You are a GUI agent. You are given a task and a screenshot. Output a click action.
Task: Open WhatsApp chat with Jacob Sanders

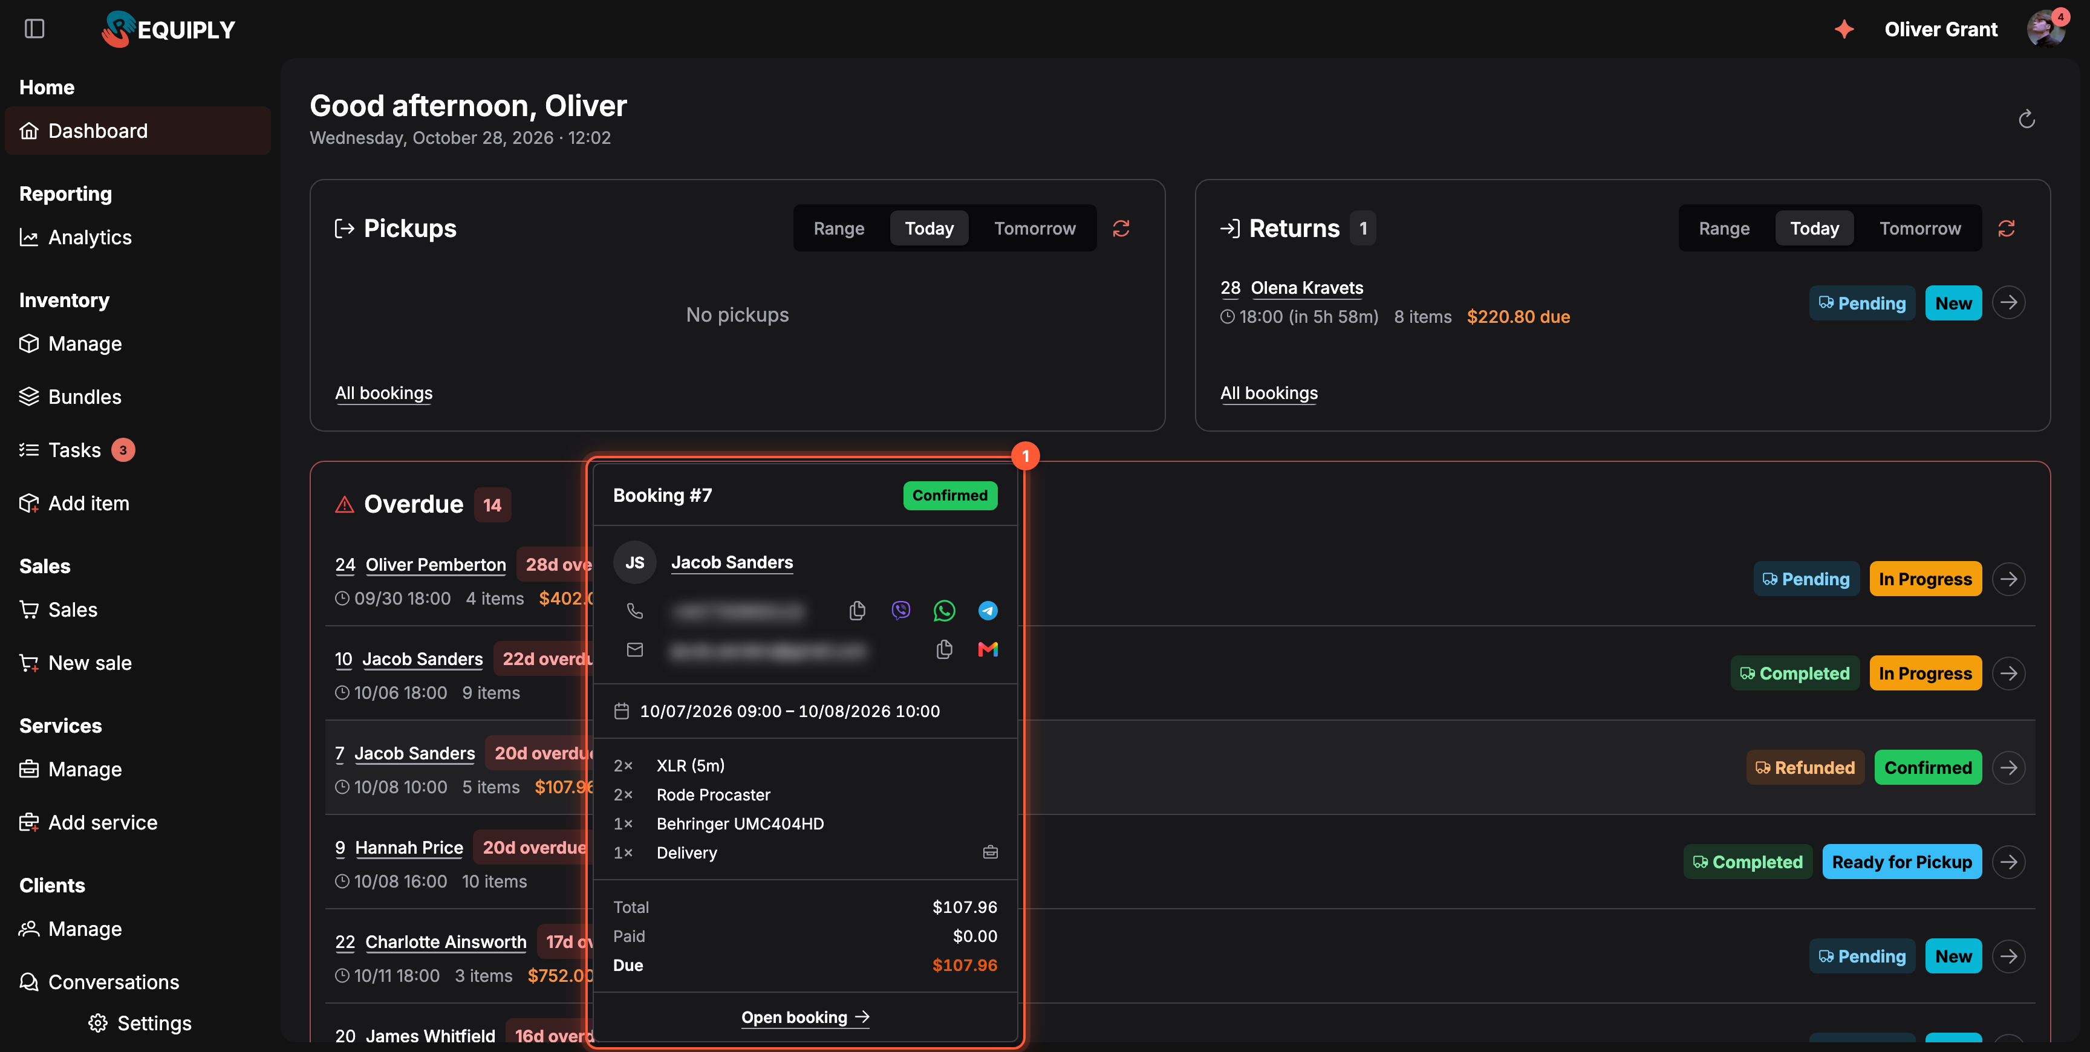(943, 611)
